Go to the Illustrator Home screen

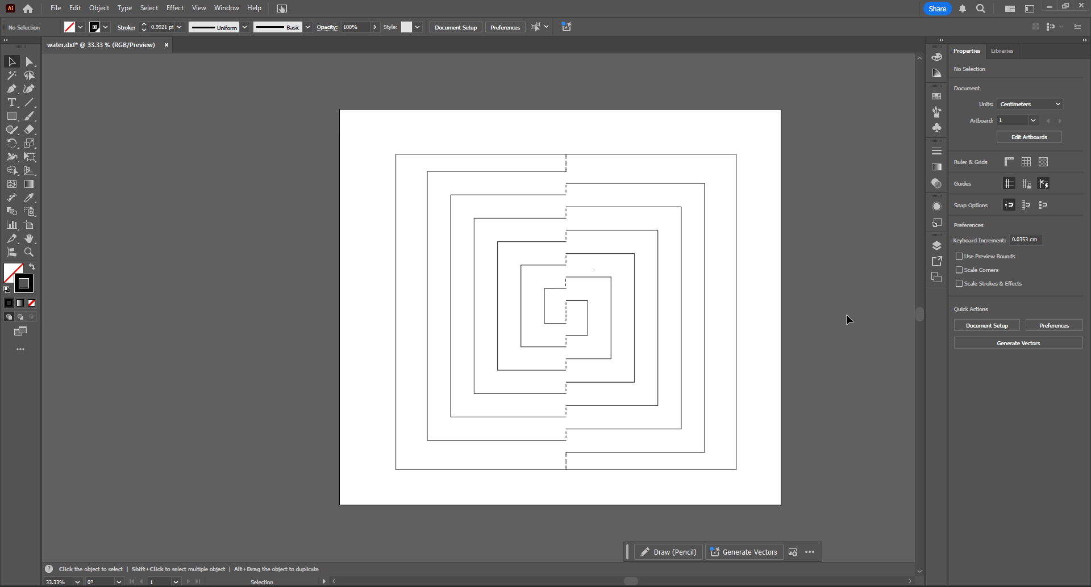(28, 9)
